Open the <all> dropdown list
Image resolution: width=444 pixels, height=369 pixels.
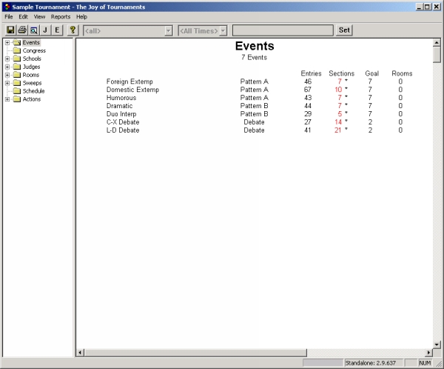[x=169, y=30]
